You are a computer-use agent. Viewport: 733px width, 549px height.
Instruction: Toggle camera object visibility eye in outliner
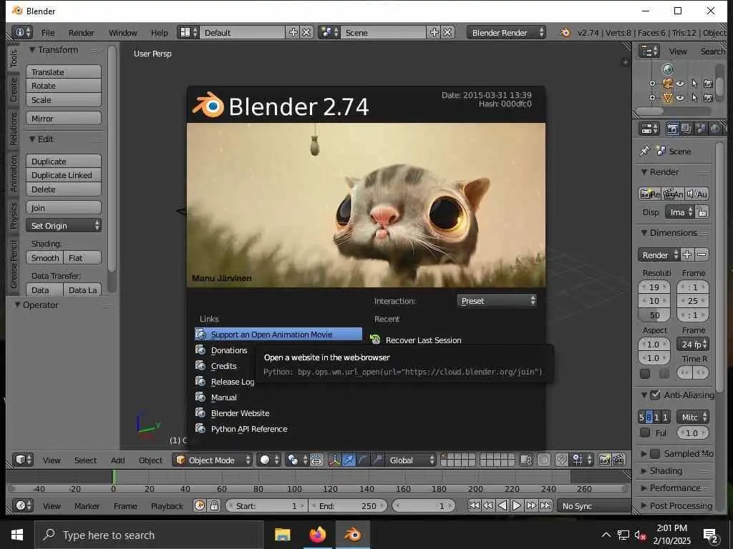(680, 84)
